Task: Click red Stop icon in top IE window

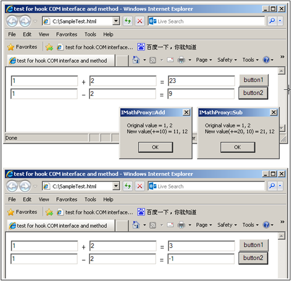Action: (140, 21)
